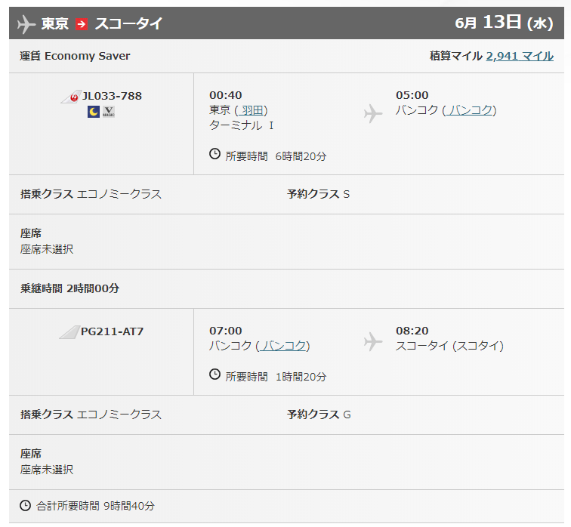Select the flight number PG211-AT7
The width and height of the screenshot is (571, 527).
pyautogui.click(x=112, y=331)
